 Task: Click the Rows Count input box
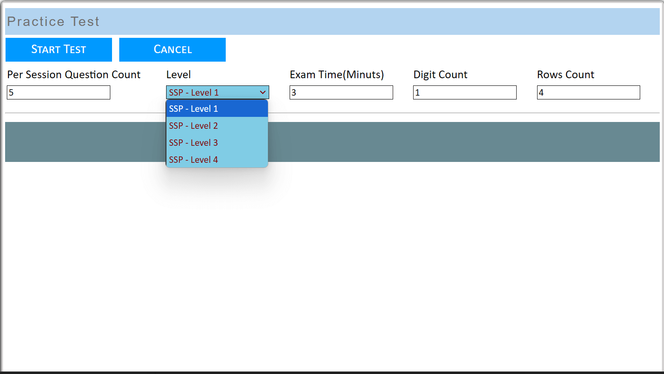coord(588,92)
